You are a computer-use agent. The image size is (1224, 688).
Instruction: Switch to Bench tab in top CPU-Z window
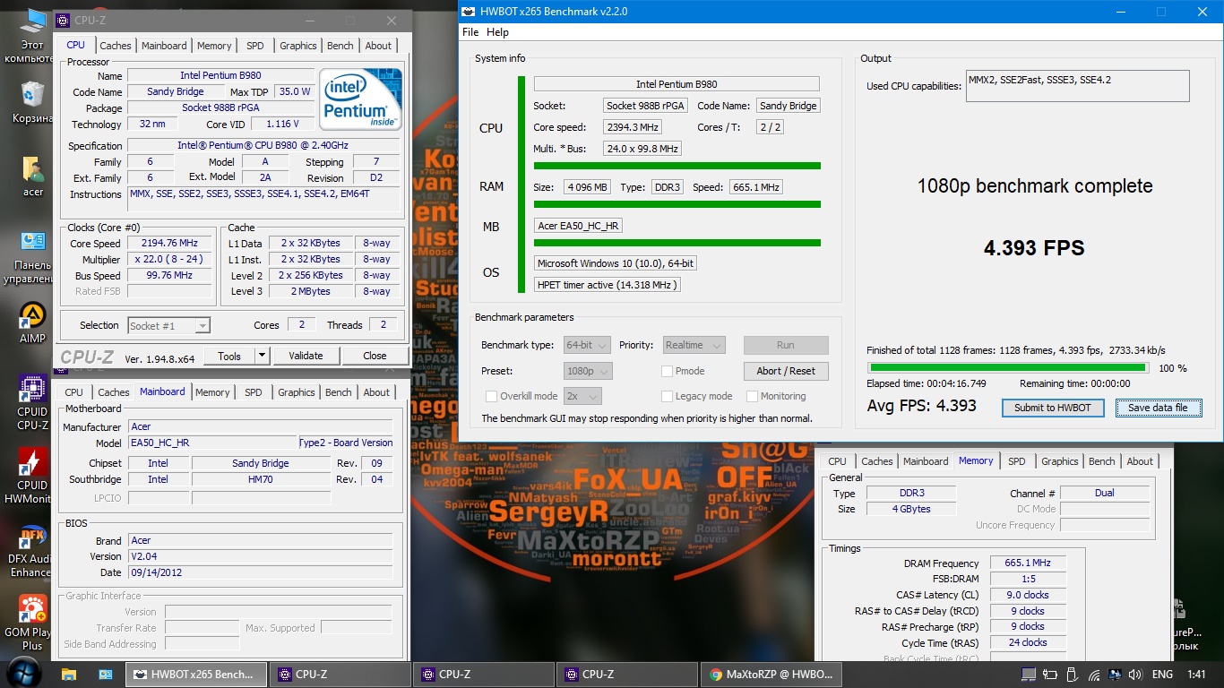340,46
